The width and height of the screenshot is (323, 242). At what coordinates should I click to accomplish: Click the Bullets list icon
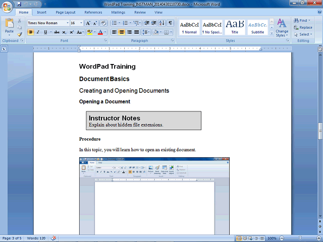point(115,23)
